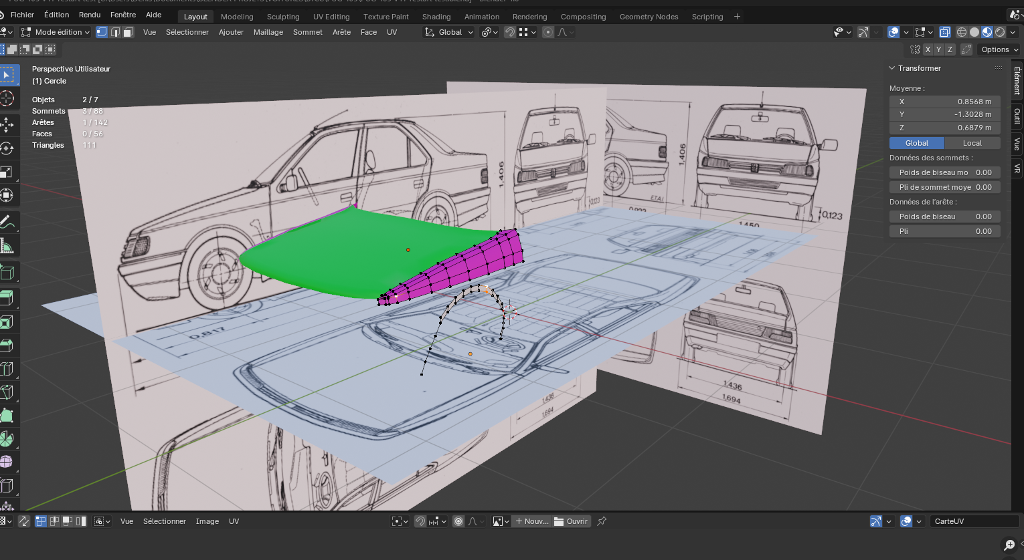Click the Ouvrir image button
The image size is (1024, 560).
[571, 521]
